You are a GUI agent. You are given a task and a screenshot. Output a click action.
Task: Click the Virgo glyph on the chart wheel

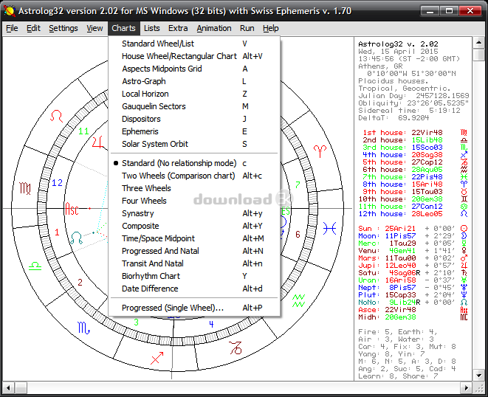[25, 188]
